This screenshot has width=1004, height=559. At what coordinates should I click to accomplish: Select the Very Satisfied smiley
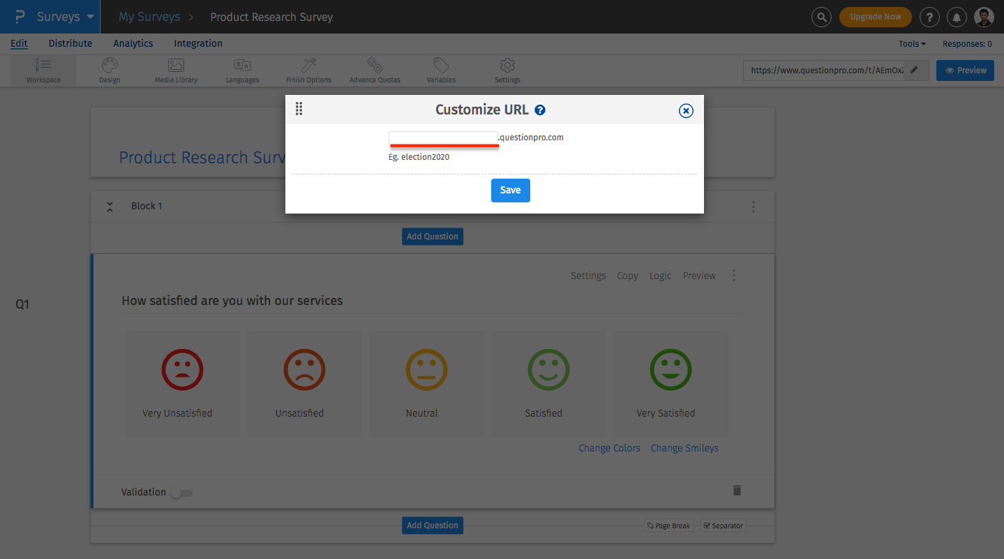point(670,370)
